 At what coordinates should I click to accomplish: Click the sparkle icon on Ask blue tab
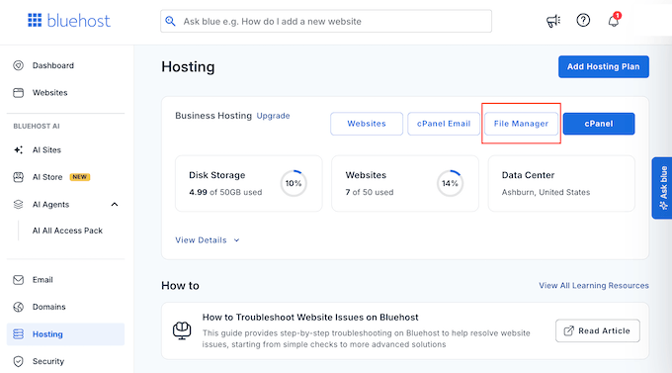coord(663,206)
